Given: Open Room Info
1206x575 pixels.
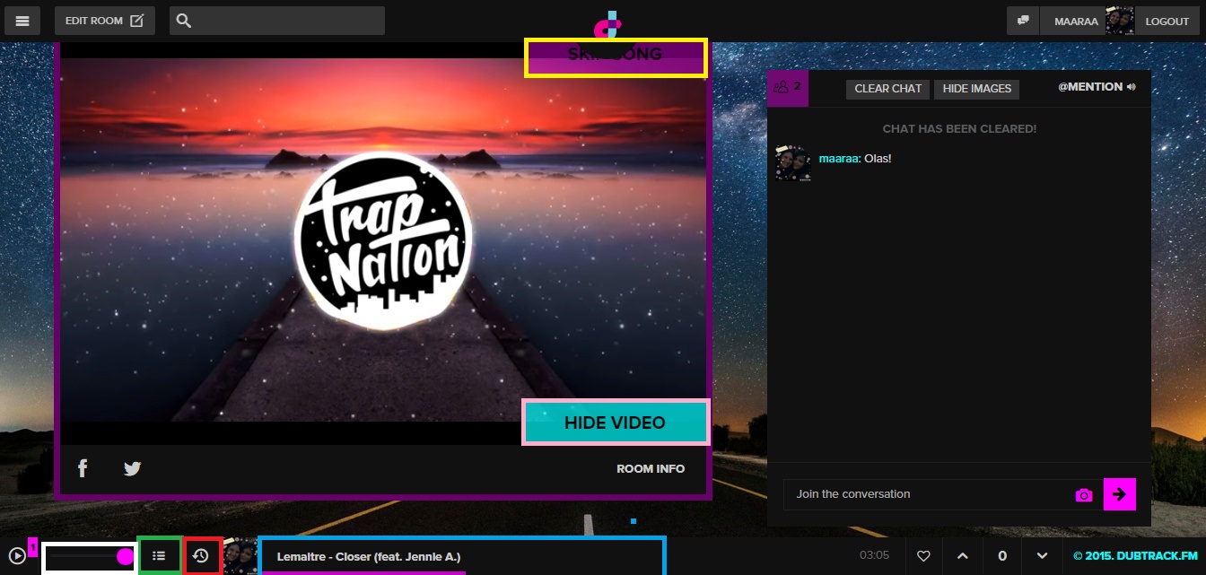Looking at the screenshot, I should (x=651, y=468).
